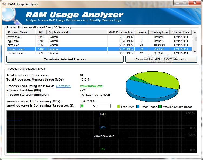Viewport: 203px width, 160px height.
Task: Click PID cell 1788
Action: (x=41, y=41)
